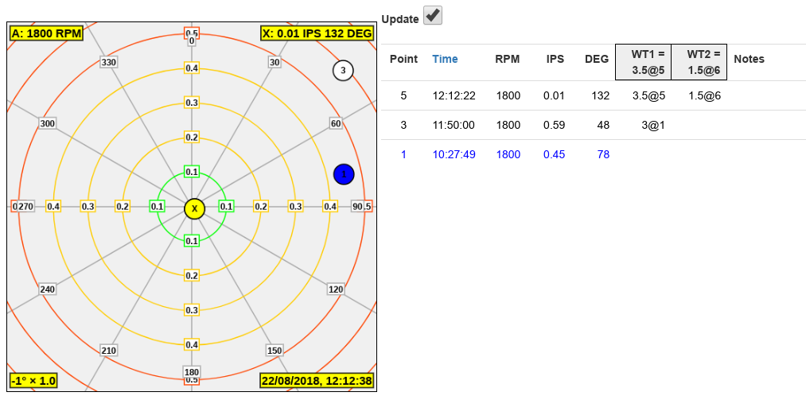Click the Notes column header
This screenshot has width=806, height=396.
point(749,59)
